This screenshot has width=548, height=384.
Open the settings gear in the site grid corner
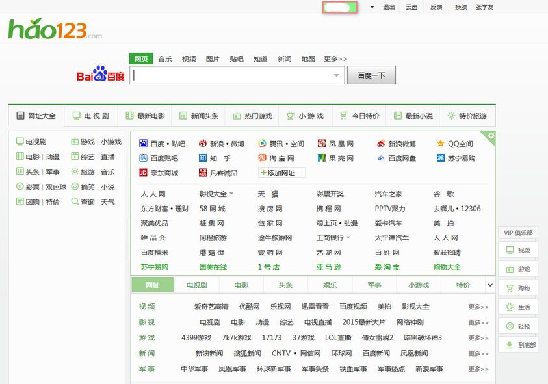(491, 136)
